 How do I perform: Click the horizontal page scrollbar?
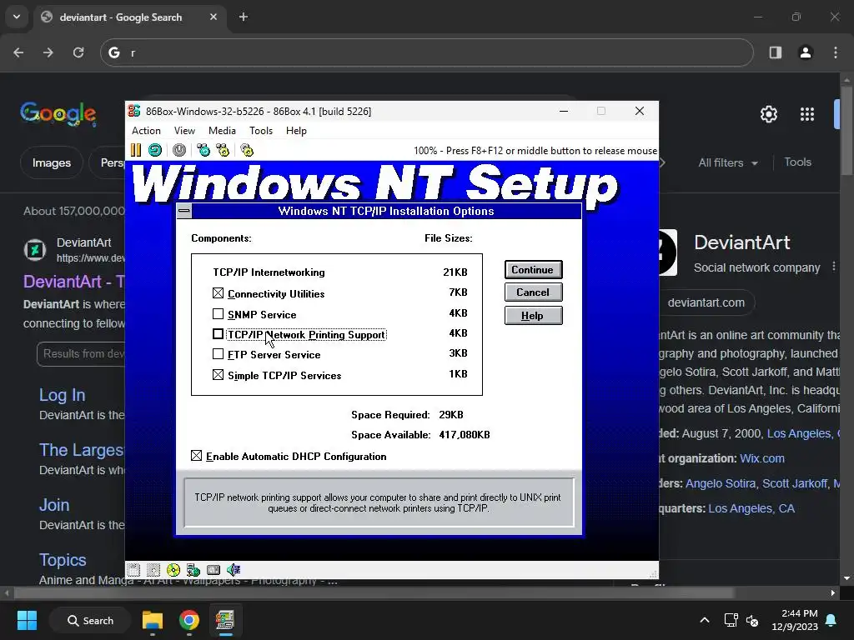coord(374,592)
